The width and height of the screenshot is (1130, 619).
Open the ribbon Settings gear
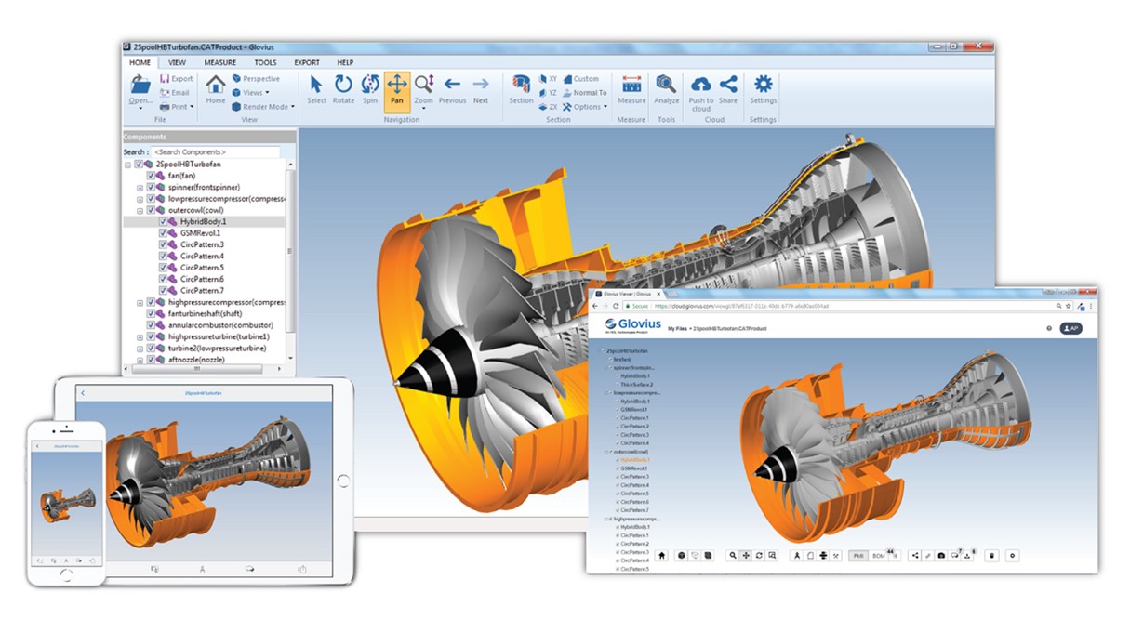click(x=763, y=88)
